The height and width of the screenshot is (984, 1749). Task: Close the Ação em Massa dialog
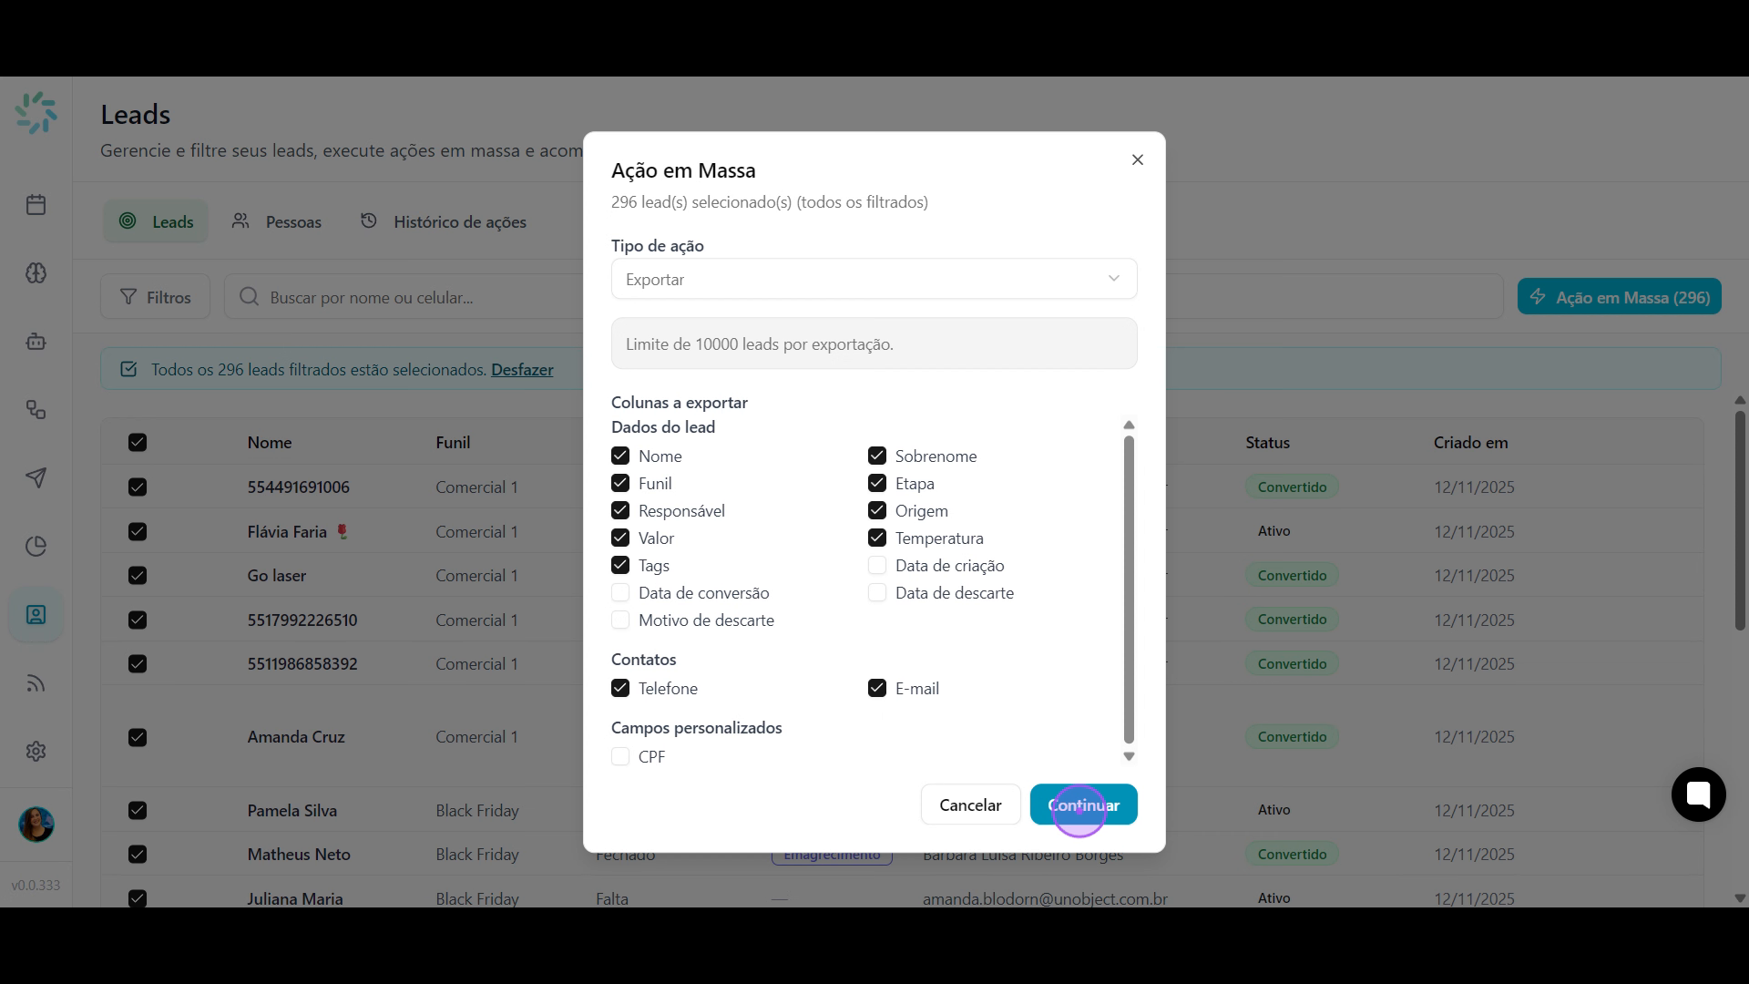1137,160
